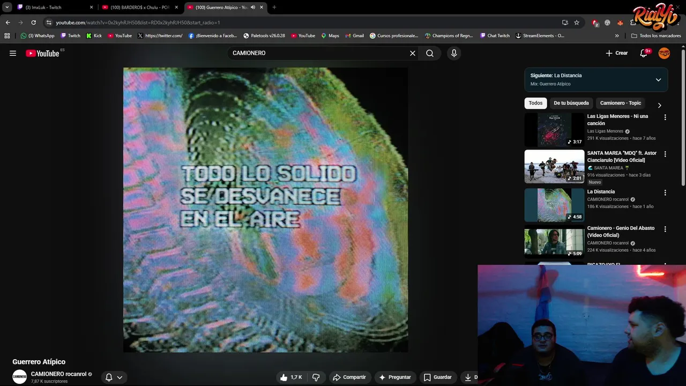Click the install app icon in address bar
The width and height of the screenshot is (686, 386).
pos(565,23)
